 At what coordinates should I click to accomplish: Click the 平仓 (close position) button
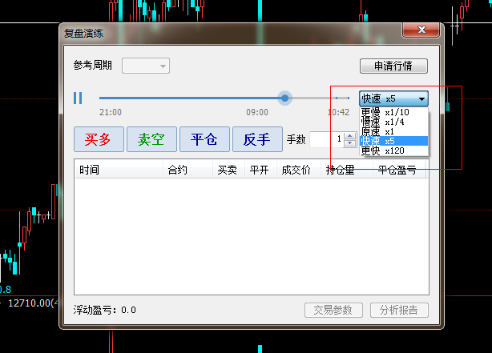pyautogui.click(x=204, y=139)
